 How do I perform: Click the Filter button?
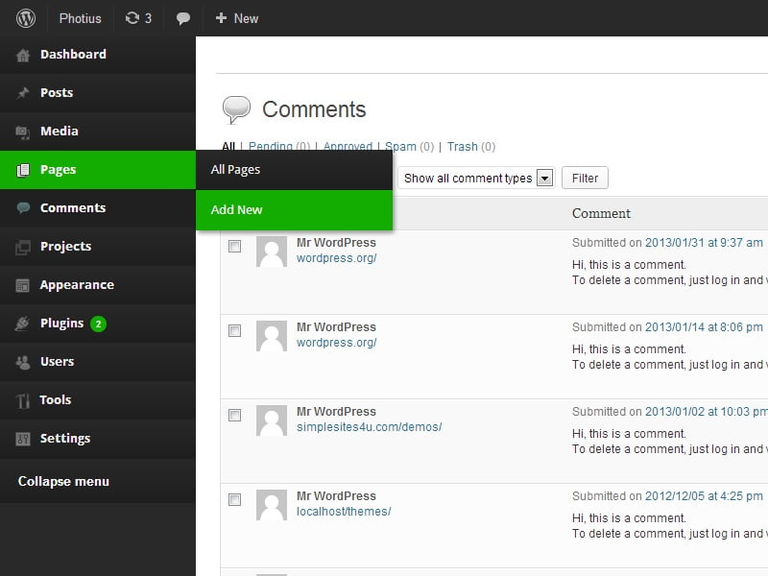[585, 178]
